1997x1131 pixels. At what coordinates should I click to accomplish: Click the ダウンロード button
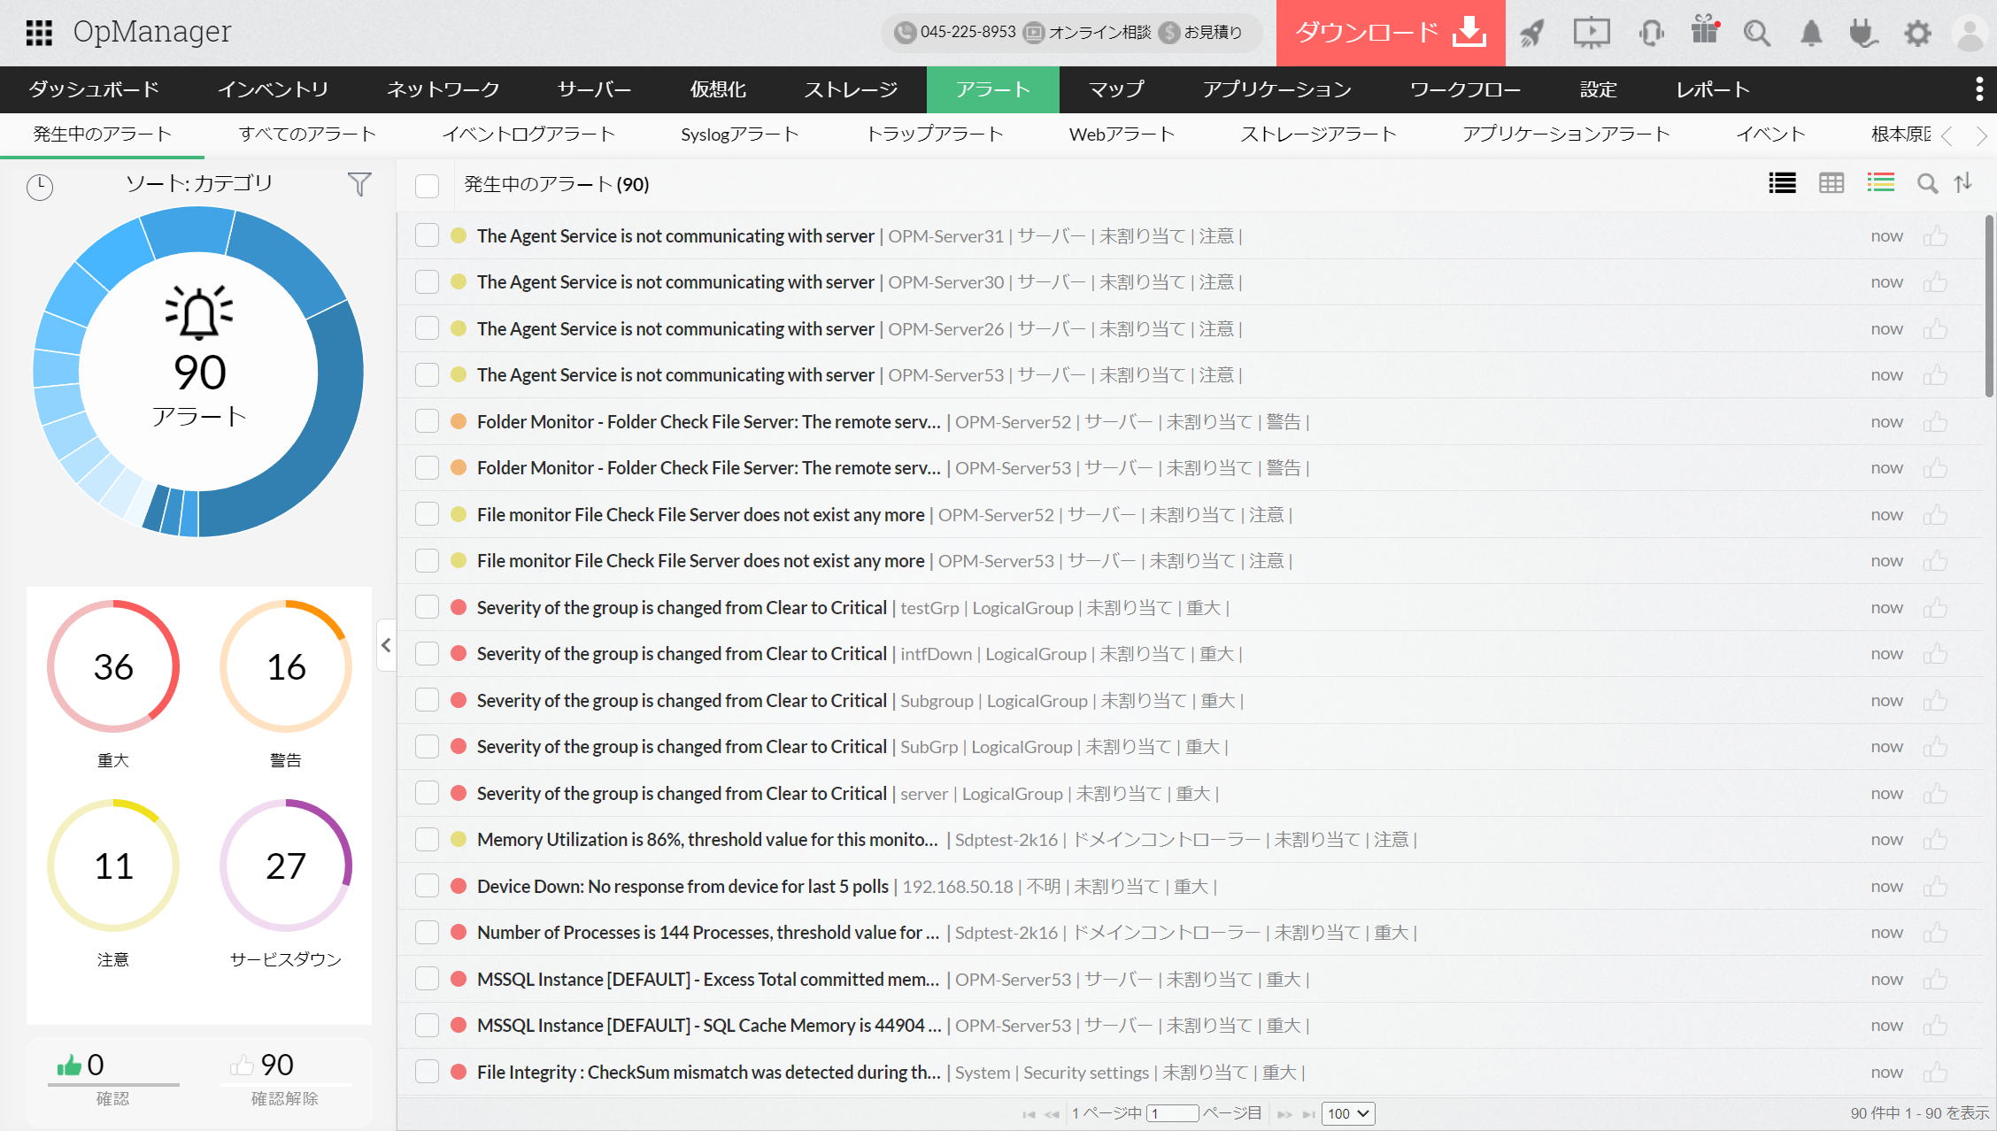pyautogui.click(x=1390, y=33)
